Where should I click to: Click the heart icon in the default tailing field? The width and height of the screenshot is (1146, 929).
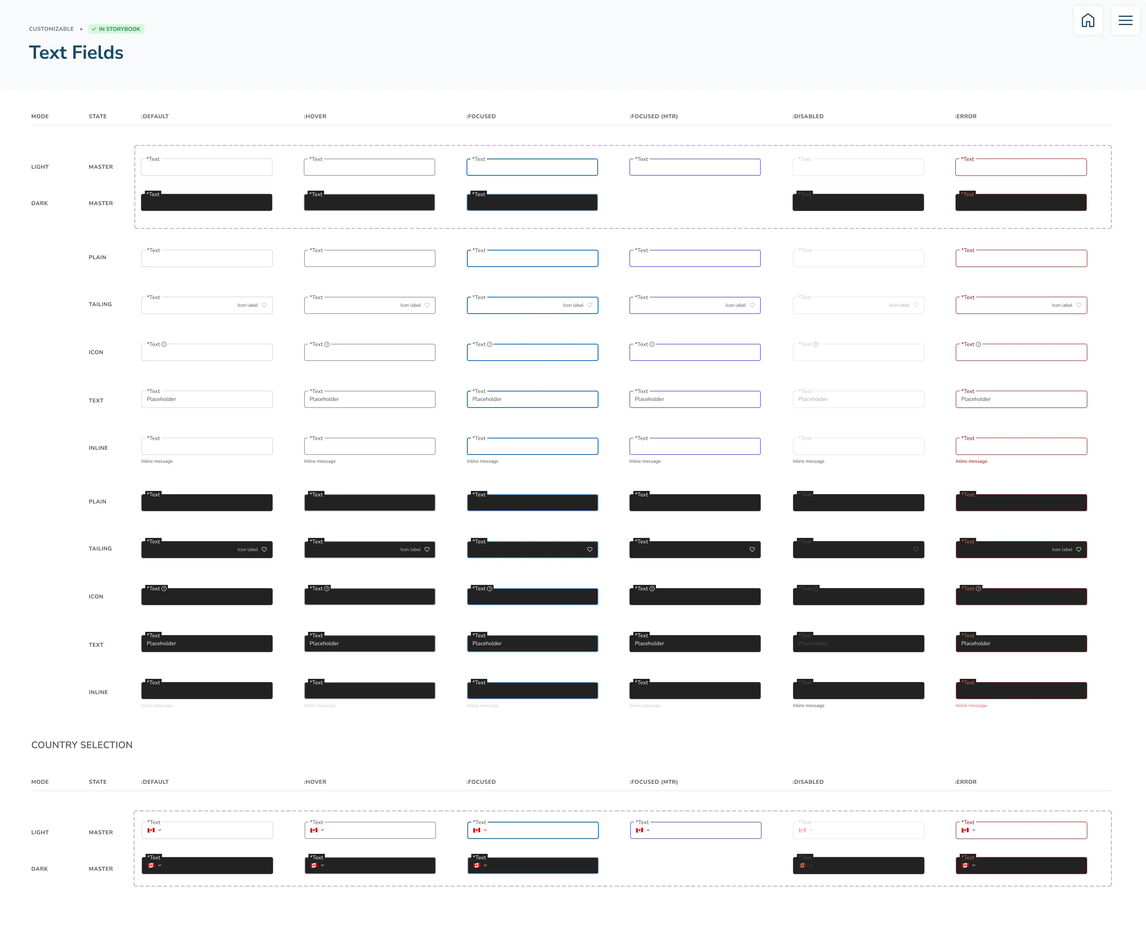[264, 305]
